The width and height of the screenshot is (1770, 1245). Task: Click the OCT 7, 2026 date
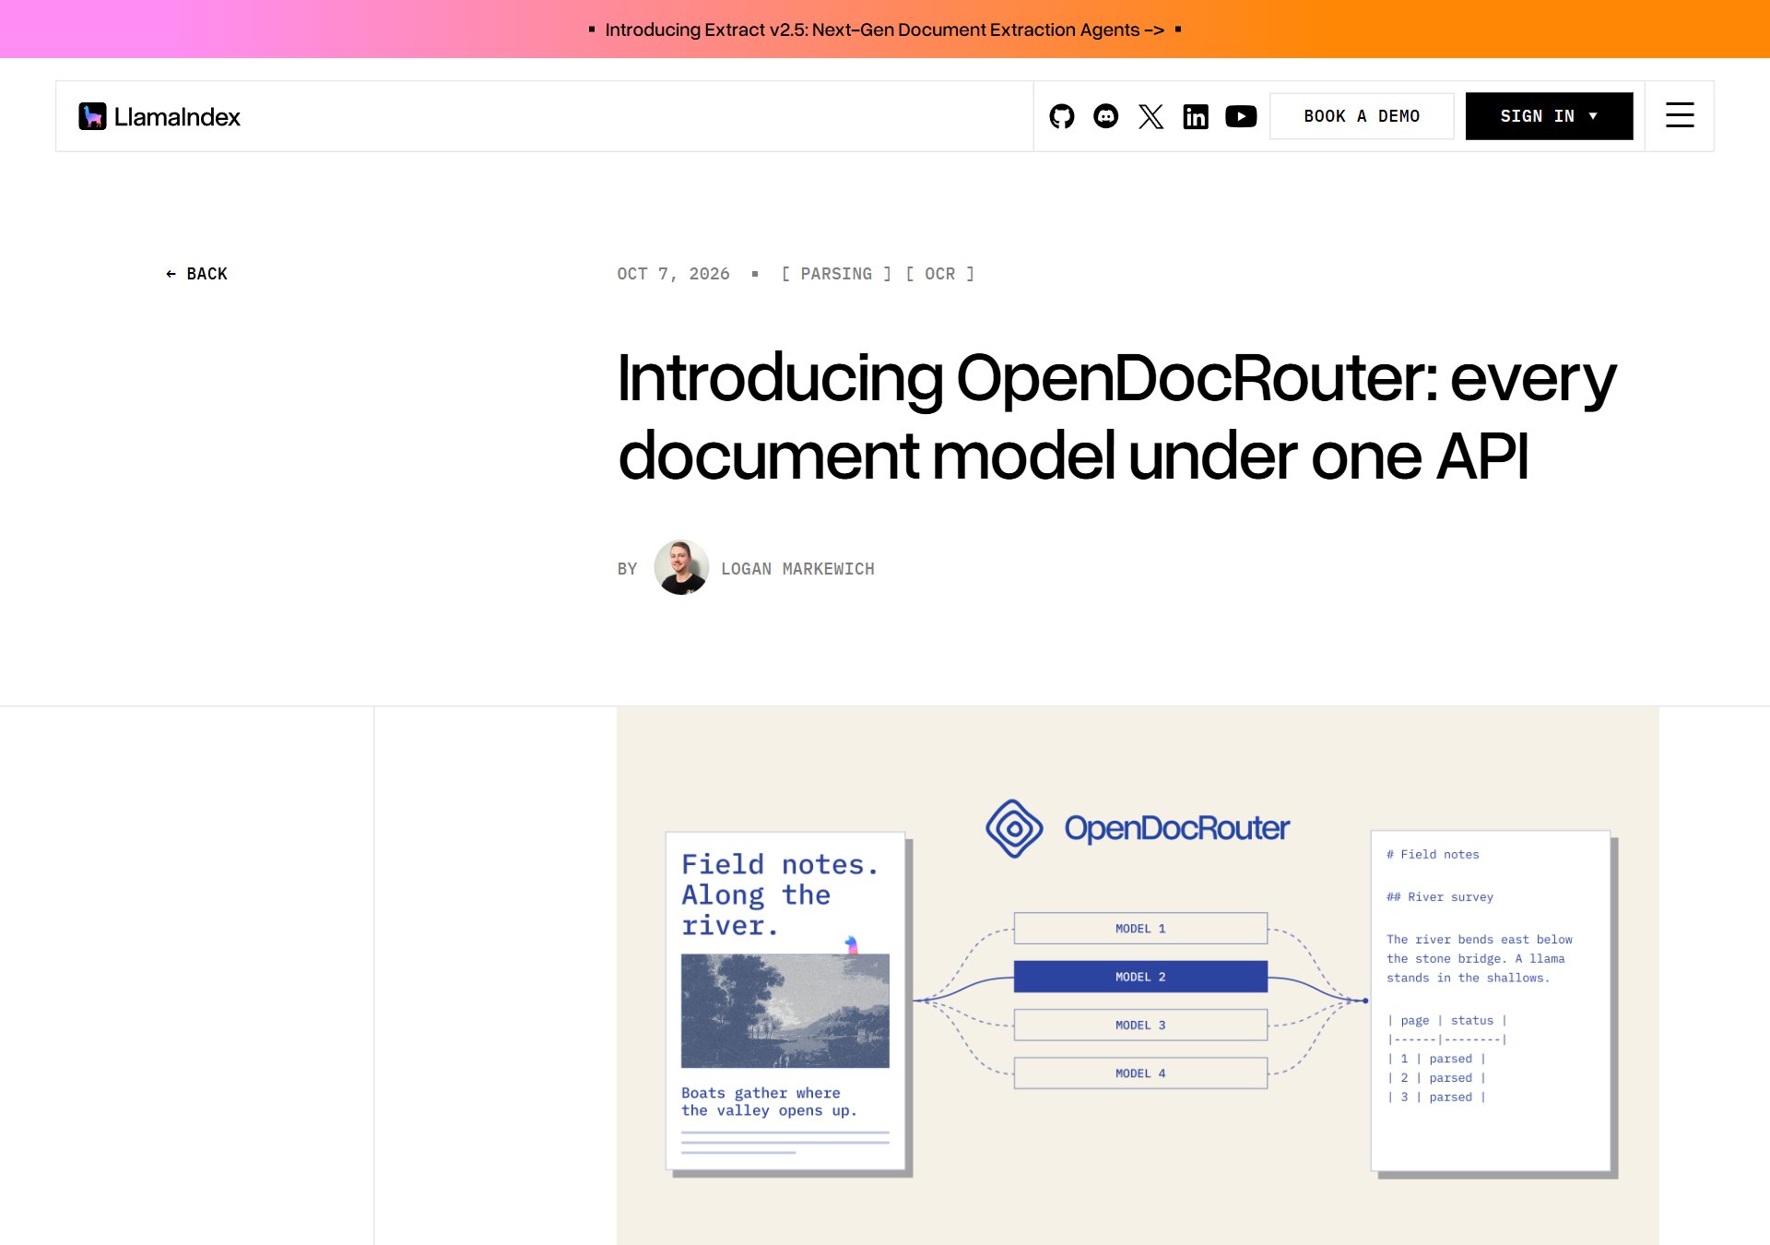coord(673,274)
